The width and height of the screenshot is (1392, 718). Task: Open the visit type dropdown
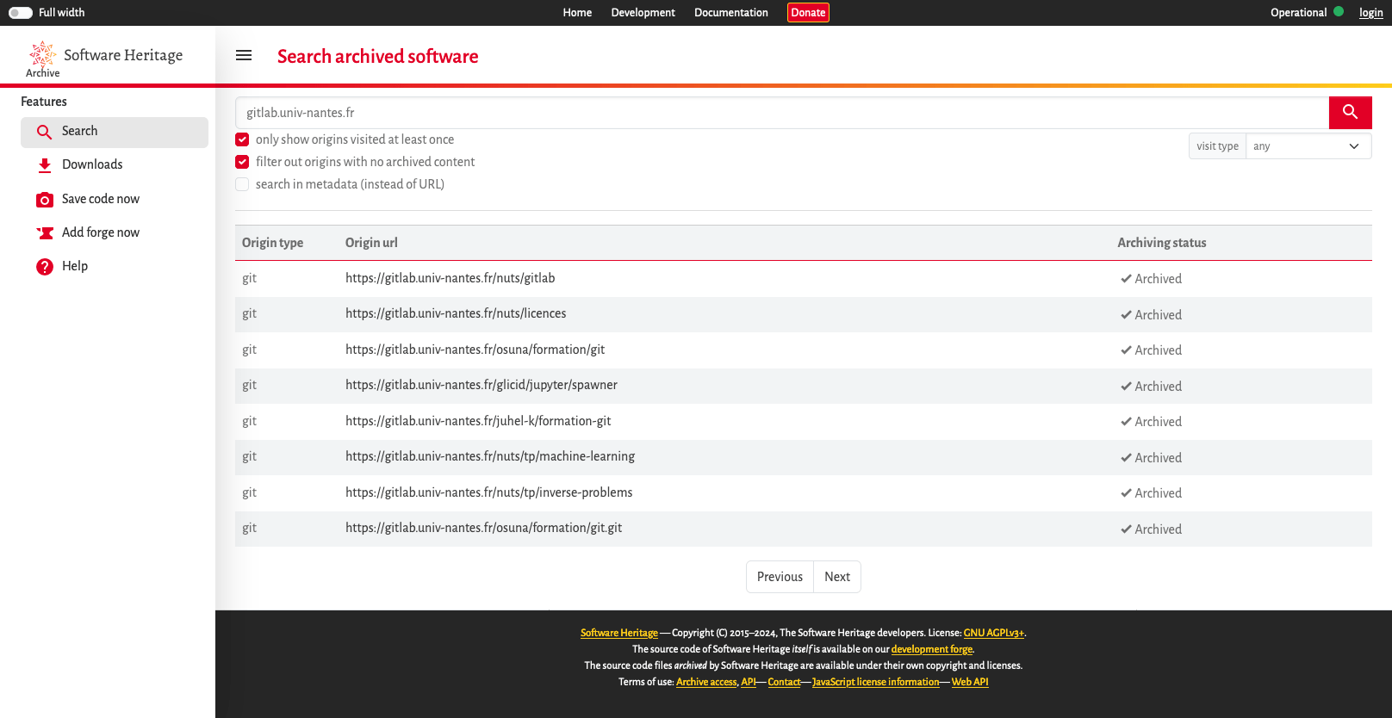pos(1308,146)
